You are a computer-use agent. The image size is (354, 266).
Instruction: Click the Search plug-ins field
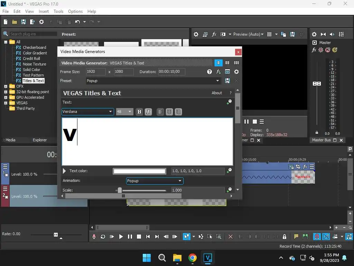33,34
